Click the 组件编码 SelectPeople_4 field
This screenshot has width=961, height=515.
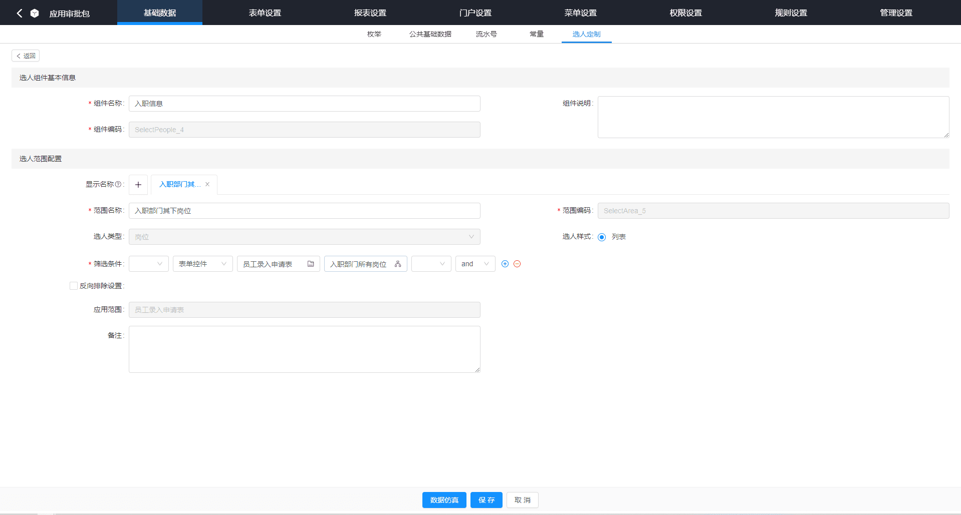tap(305, 130)
